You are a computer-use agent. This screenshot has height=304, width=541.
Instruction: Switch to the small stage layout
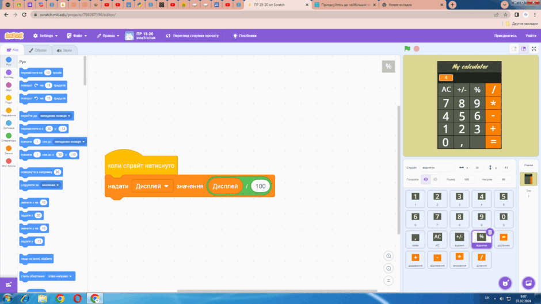coord(514,49)
